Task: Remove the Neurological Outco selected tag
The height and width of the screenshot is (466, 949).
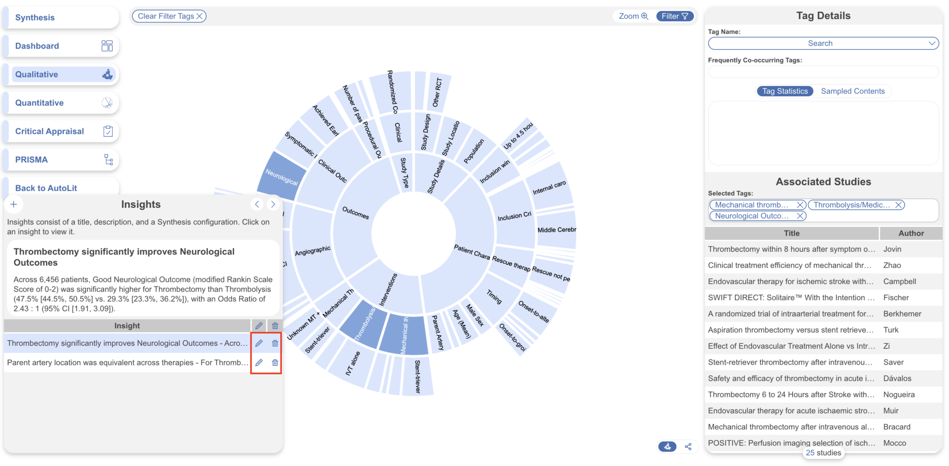Action: click(x=800, y=216)
